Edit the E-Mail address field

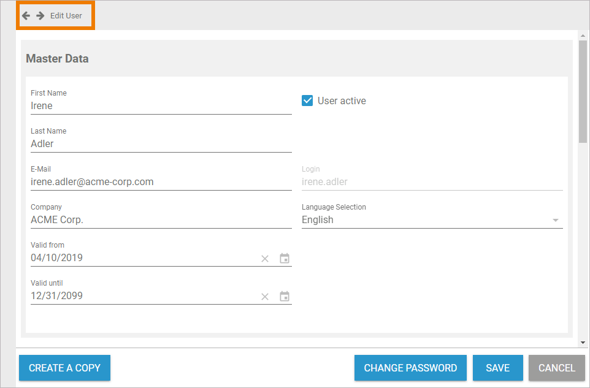pyautogui.click(x=161, y=182)
